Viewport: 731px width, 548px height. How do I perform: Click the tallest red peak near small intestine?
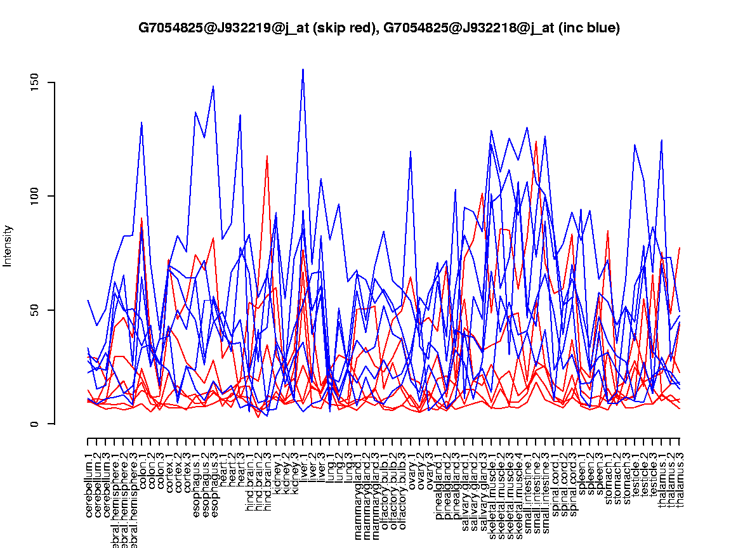pos(536,141)
